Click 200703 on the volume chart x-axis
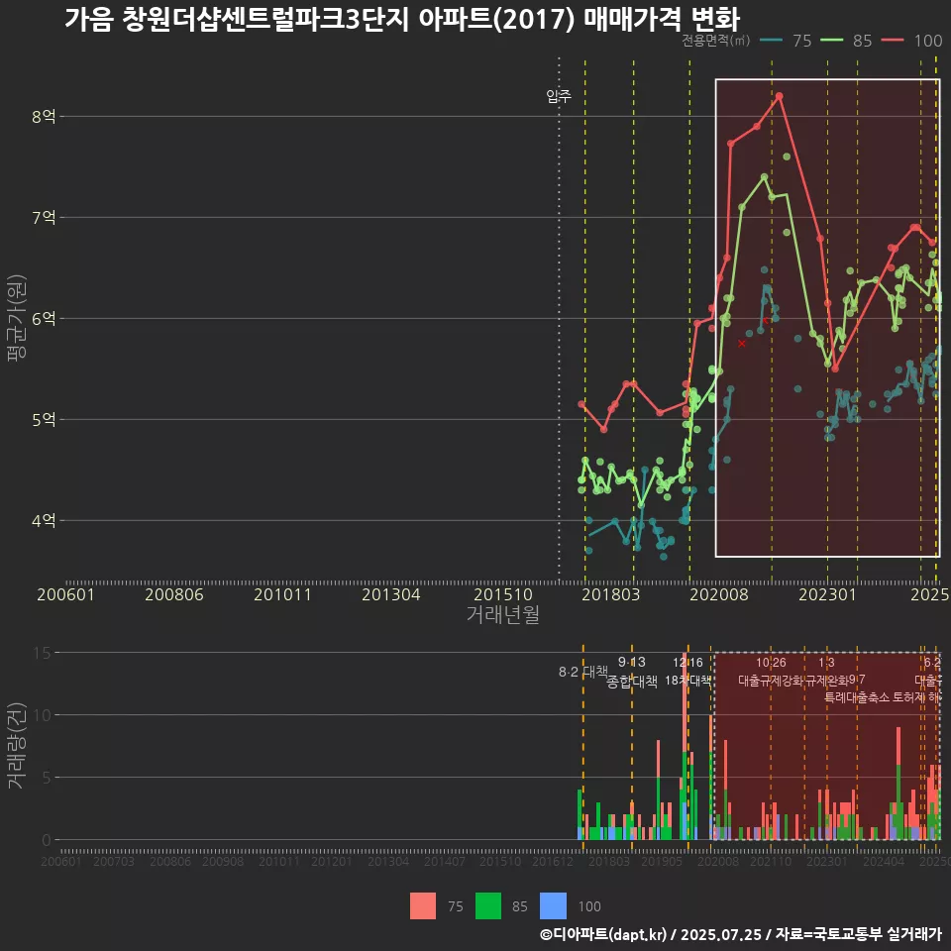 (113, 861)
